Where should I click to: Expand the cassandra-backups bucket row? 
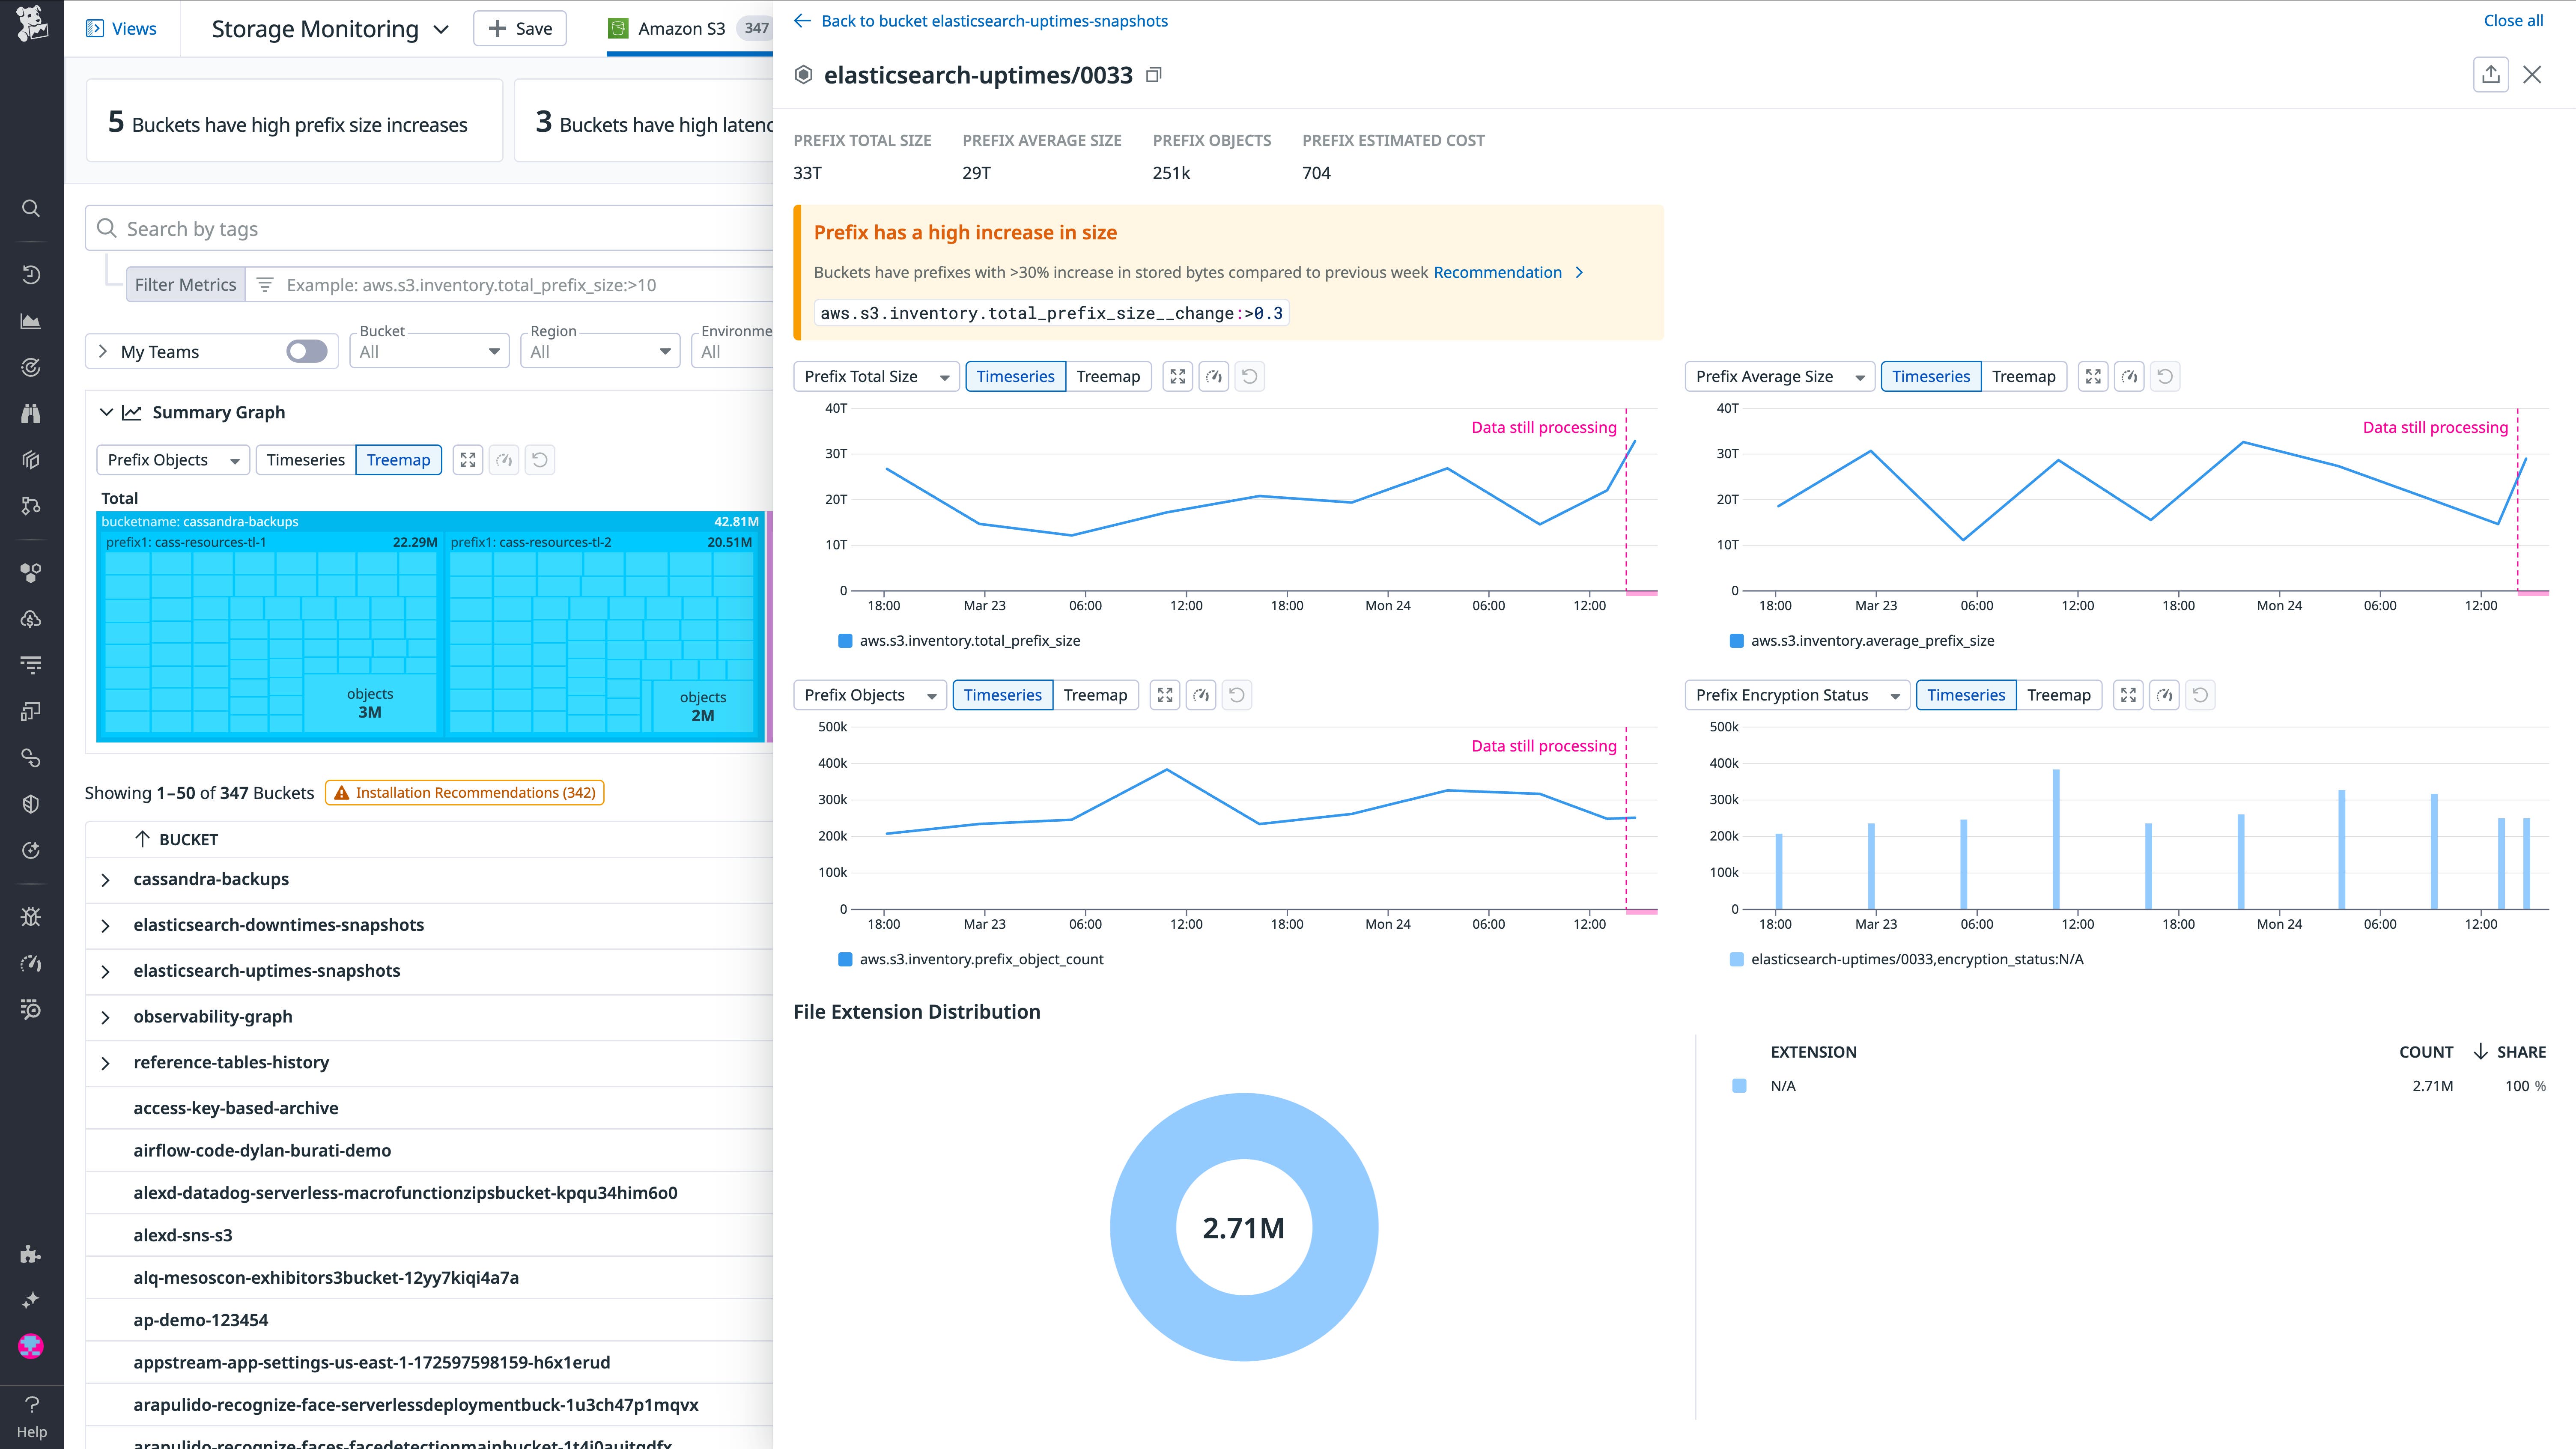click(x=106, y=879)
